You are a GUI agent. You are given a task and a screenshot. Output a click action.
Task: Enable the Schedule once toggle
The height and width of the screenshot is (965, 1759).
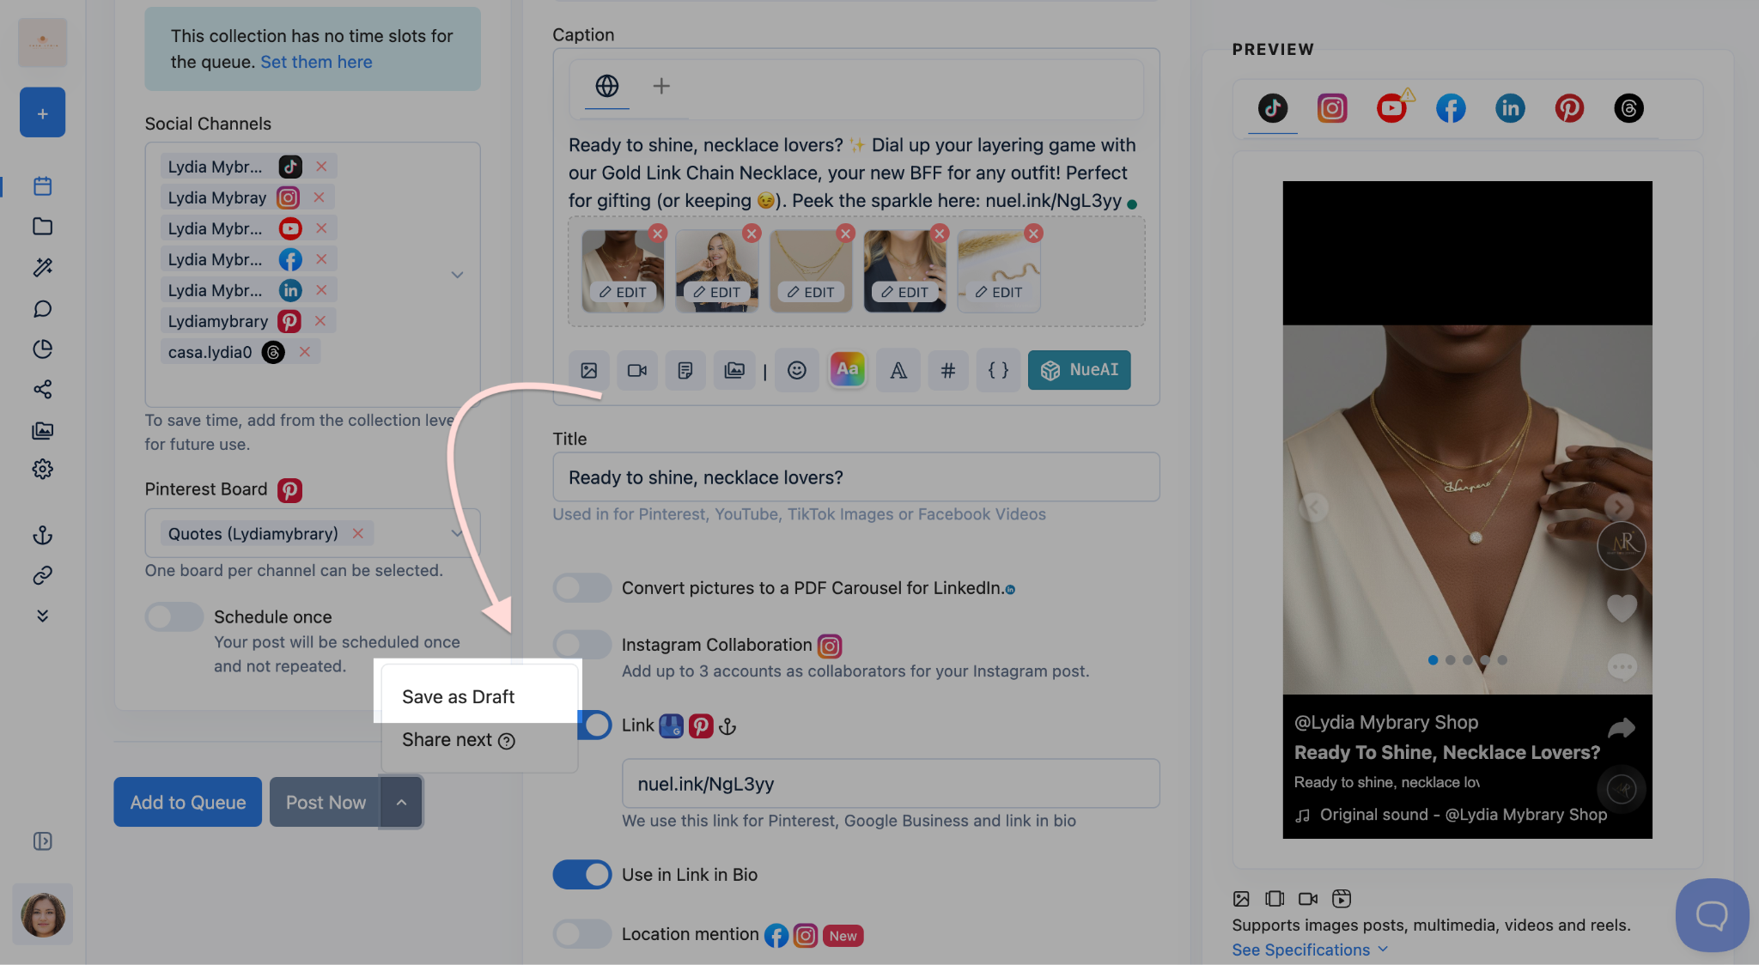pyautogui.click(x=173, y=616)
